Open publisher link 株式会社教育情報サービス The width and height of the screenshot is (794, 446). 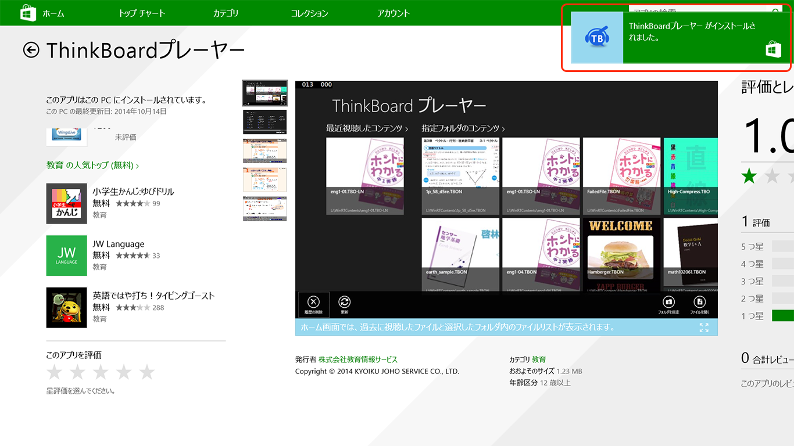tap(358, 359)
